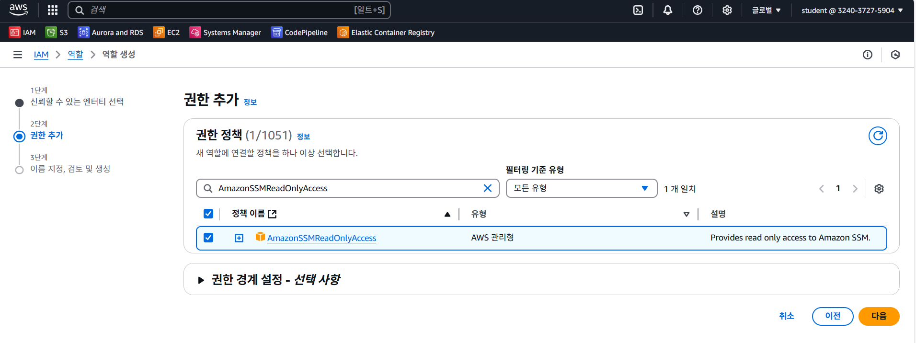
Task: Click the orange policy cube icon
Action: (260, 237)
